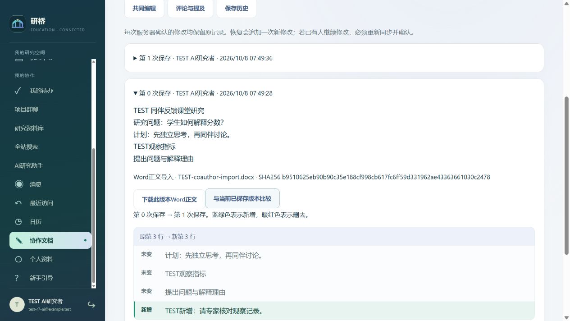Click unchanged diff row TEST观察指标
570x321 pixels.
334,274
